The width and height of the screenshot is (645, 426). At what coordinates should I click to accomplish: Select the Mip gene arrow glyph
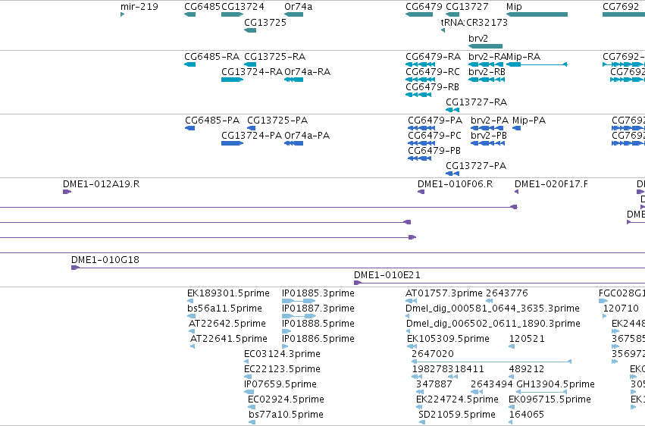[x=537, y=14]
